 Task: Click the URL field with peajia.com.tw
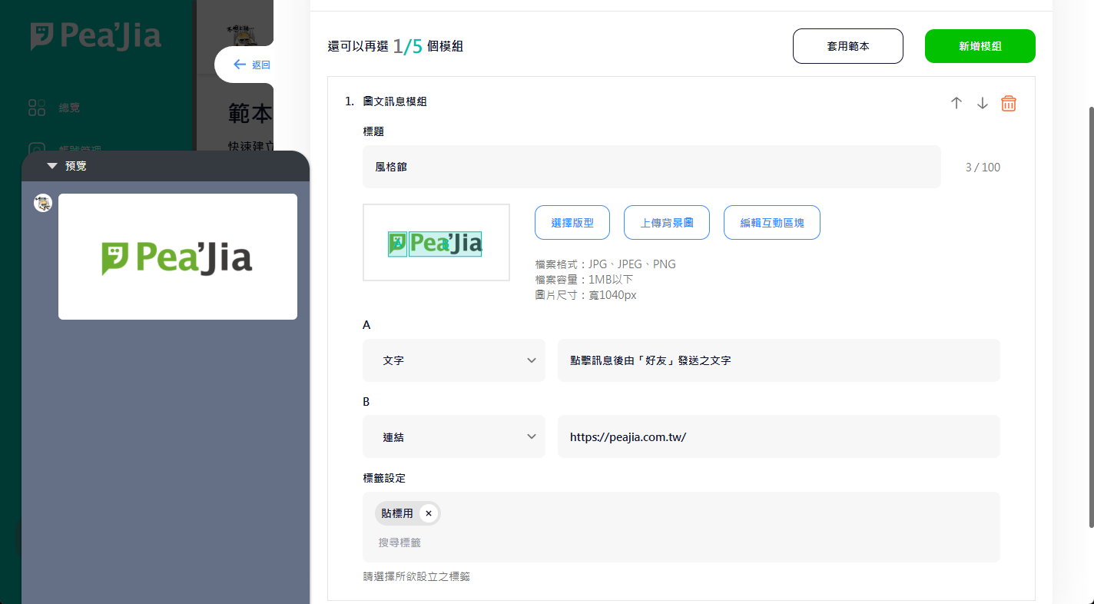point(778,436)
